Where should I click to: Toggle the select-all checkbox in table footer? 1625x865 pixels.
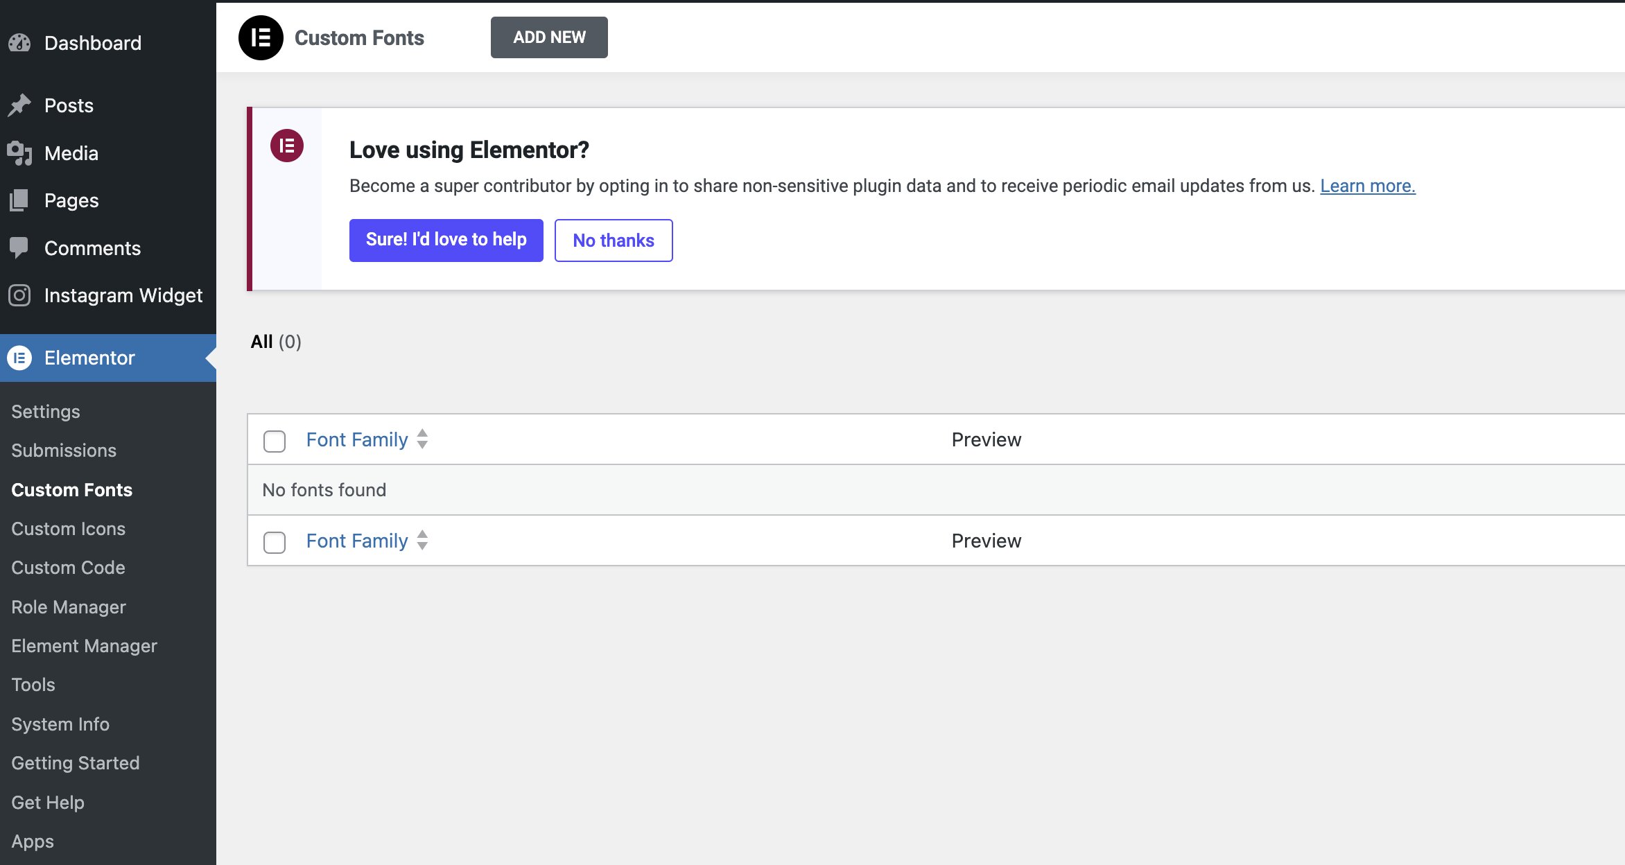click(x=274, y=542)
